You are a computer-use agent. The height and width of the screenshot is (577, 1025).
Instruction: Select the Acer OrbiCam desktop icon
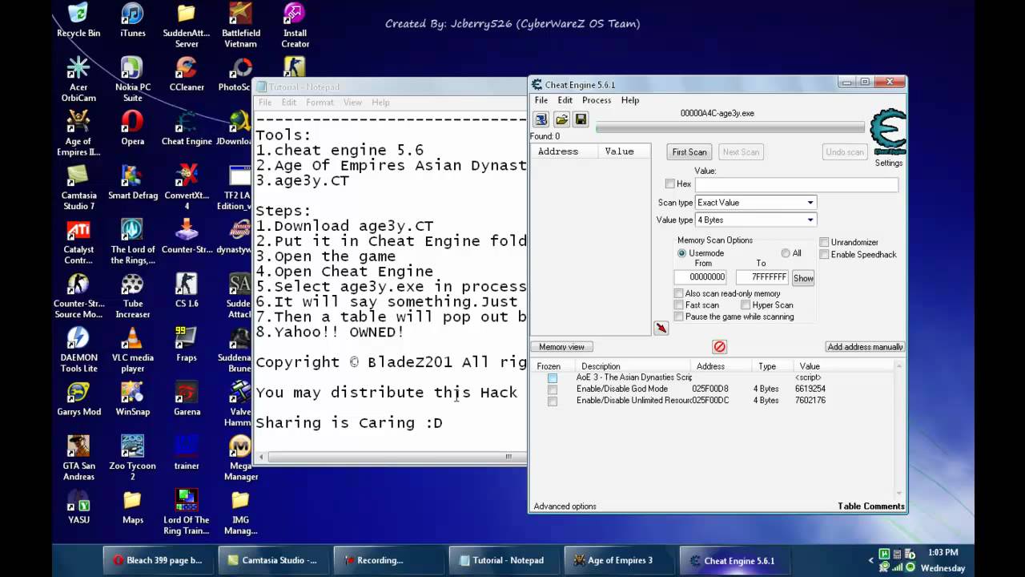pos(78,80)
